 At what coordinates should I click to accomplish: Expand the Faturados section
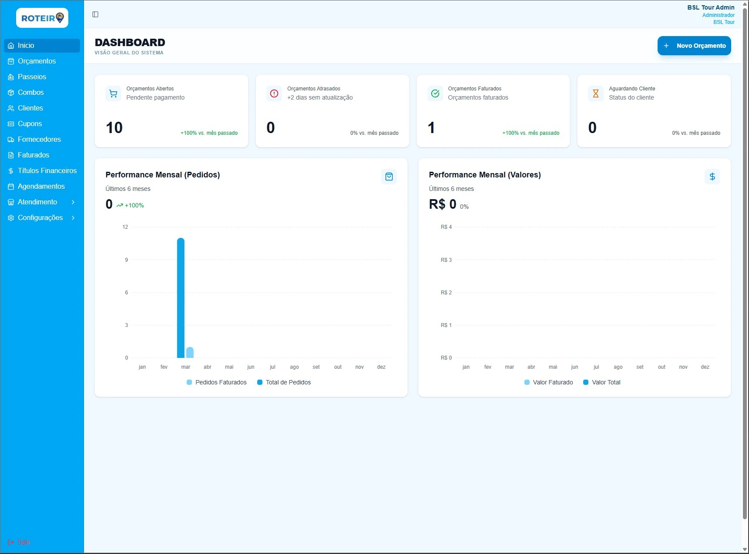[33, 155]
